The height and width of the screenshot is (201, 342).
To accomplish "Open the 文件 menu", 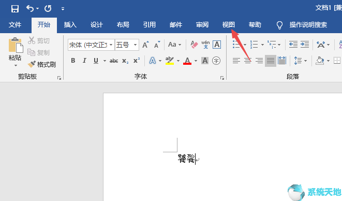I will (15, 25).
